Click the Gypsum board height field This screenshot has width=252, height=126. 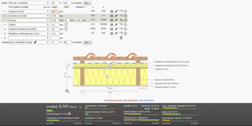coord(55,12)
